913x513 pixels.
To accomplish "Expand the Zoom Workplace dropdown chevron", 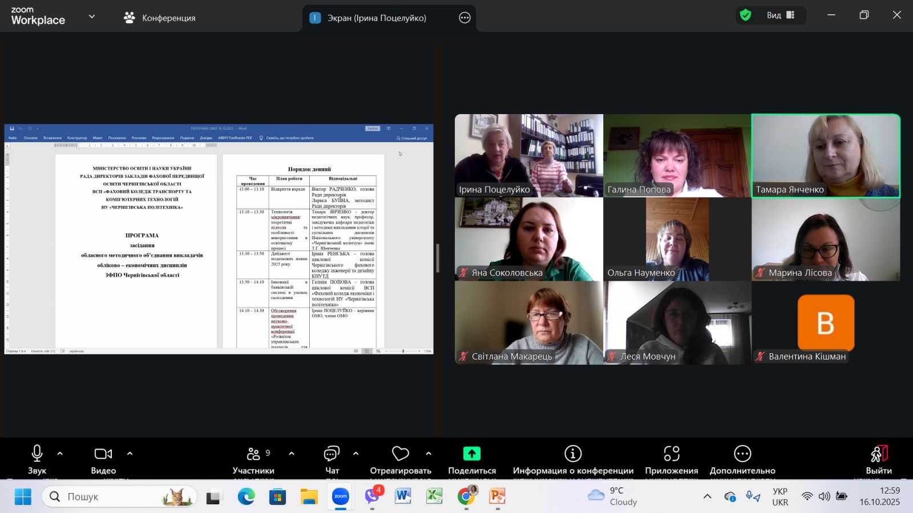I will 91,17.
